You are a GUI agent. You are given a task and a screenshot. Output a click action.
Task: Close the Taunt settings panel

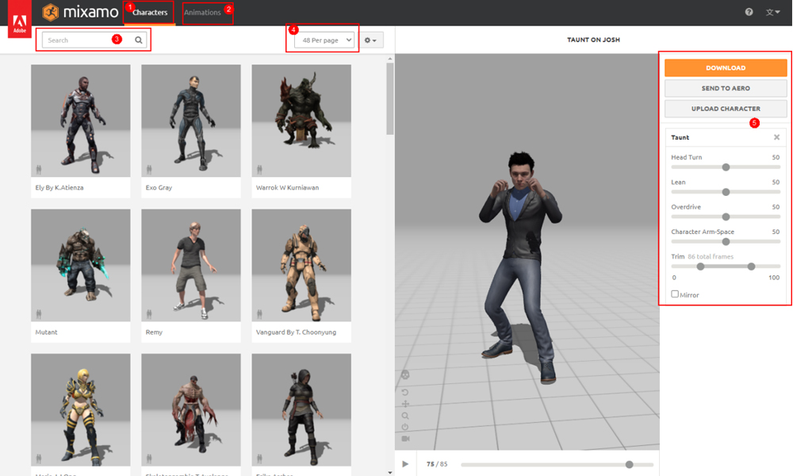pos(776,137)
